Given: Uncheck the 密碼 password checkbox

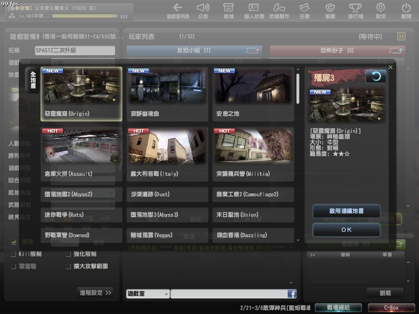Looking at the screenshot, I should tap(14, 242).
